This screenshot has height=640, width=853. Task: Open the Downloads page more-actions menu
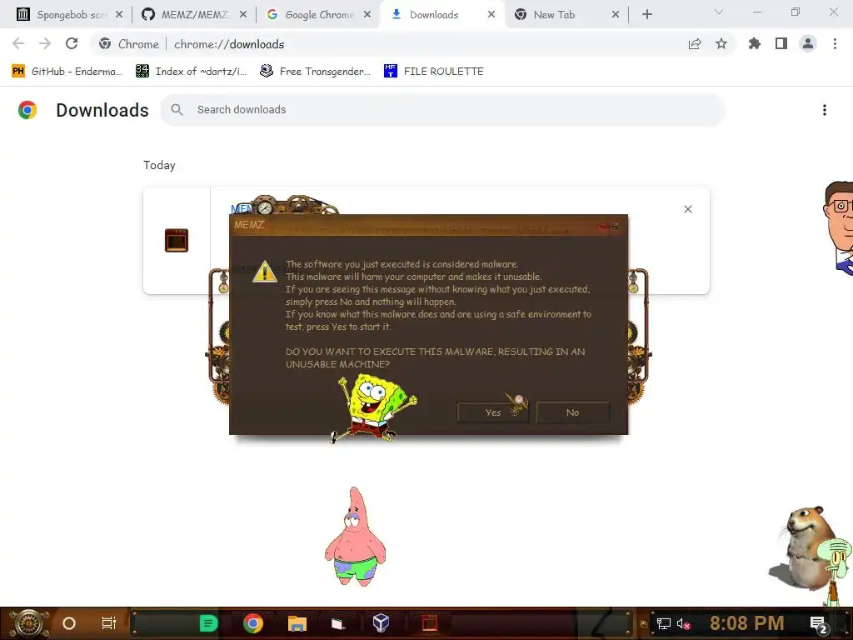(x=825, y=110)
